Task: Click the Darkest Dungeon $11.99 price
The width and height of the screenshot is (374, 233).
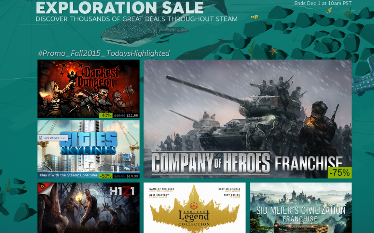Action: 132,116
